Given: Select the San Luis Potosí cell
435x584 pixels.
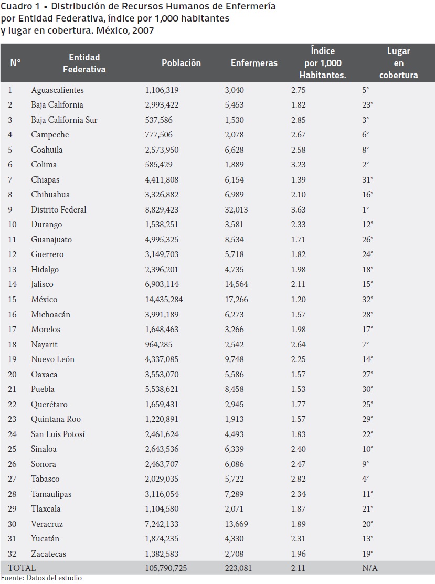Looking at the screenshot, I should [x=58, y=434].
